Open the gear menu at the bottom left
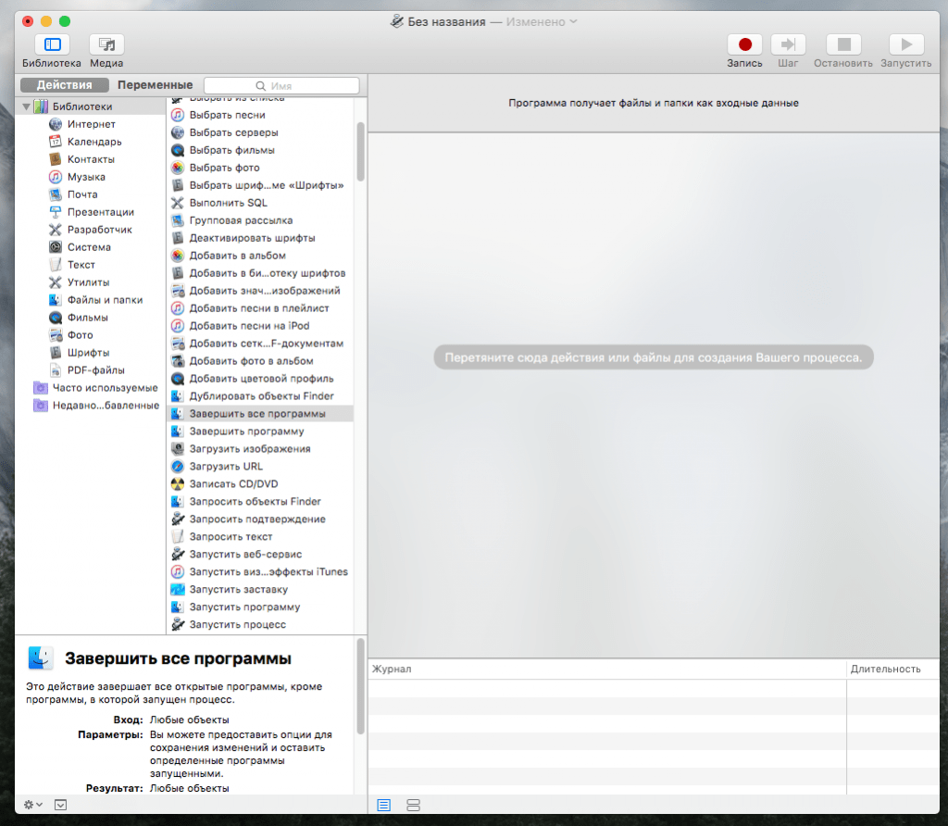Image resolution: width=948 pixels, height=826 pixels. click(x=32, y=805)
